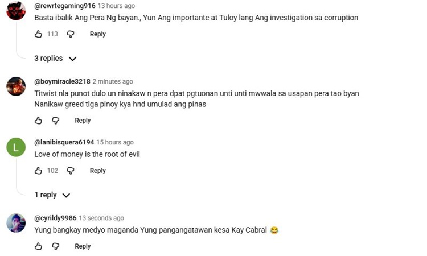This screenshot has height=256, width=427.
Task: Open @boymiracle3218 username link
Action: (x=62, y=81)
